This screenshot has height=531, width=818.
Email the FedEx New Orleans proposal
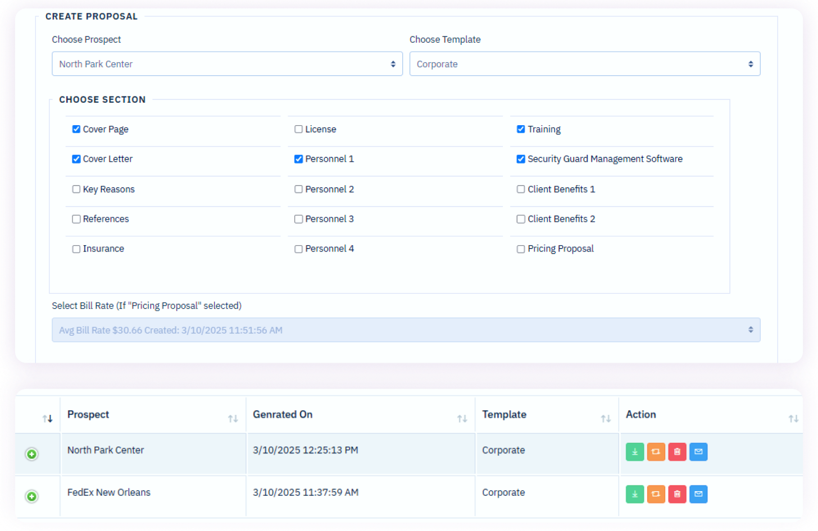698,494
